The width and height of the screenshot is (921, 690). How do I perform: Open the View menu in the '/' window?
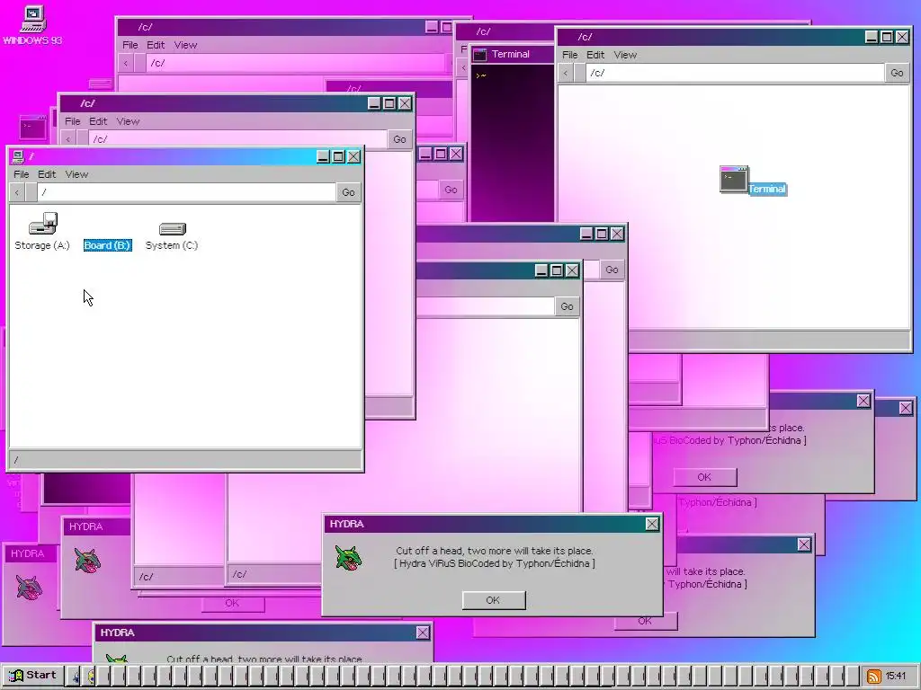[76, 174]
